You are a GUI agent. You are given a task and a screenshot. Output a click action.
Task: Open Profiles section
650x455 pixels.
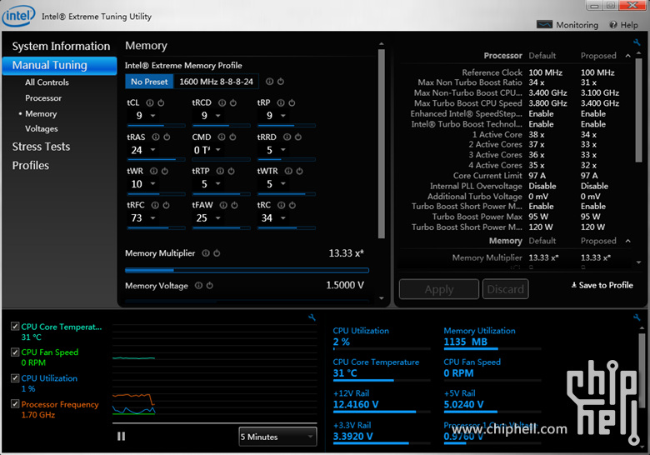tap(31, 165)
